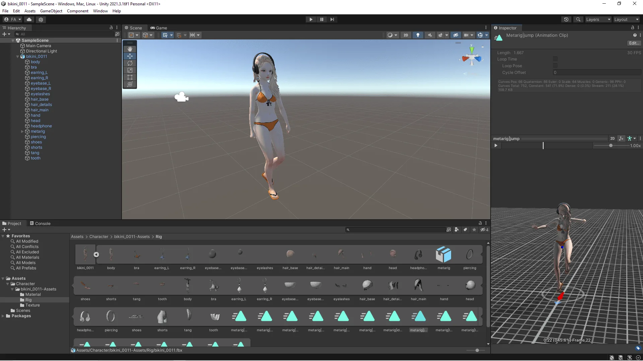This screenshot has width=643, height=361.
Task: Expand the metarig object in the Hierarchy
Action: (x=22, y=131)
